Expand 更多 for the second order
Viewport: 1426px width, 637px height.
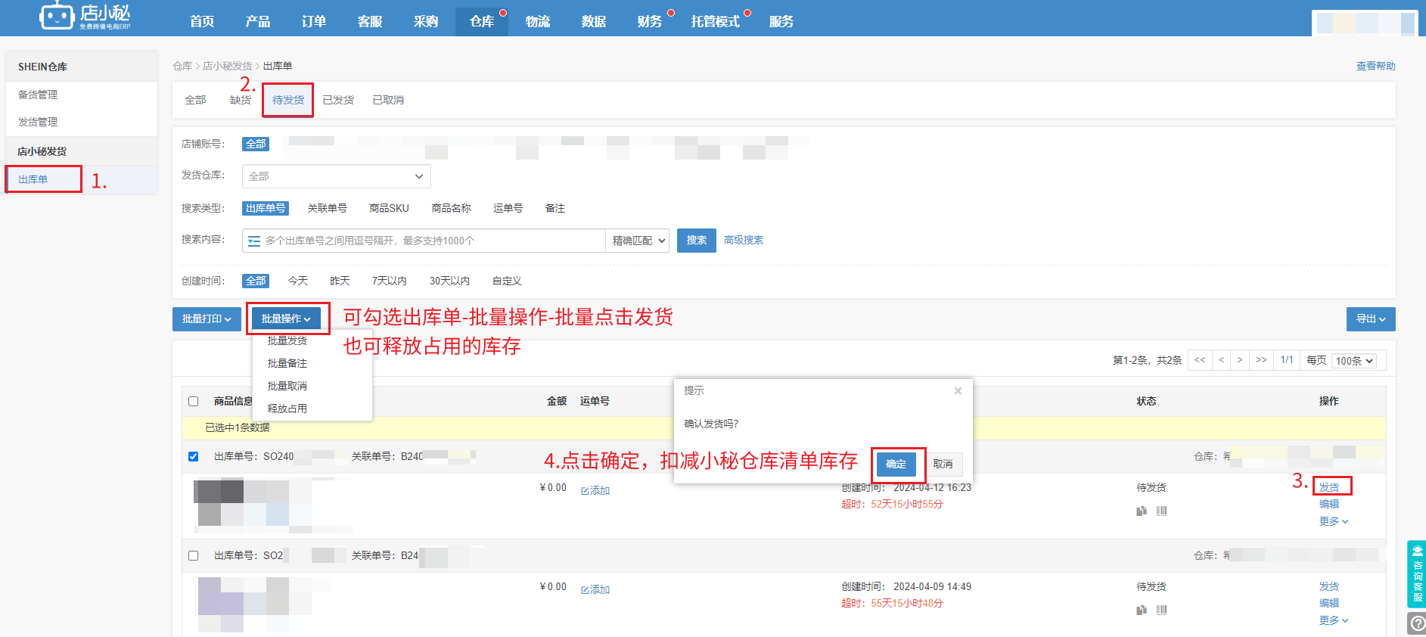(x=1334, y=620)
